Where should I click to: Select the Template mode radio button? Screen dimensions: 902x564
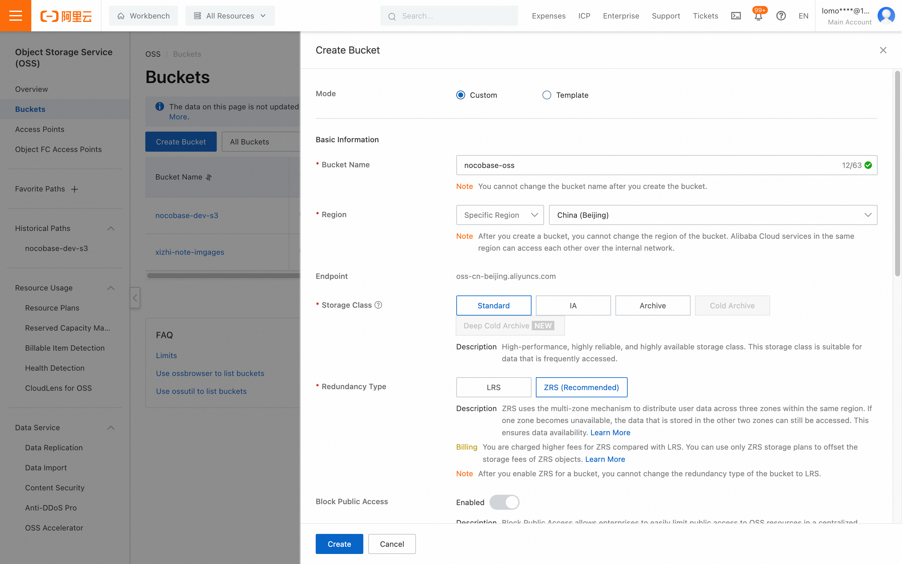point(547,95)
